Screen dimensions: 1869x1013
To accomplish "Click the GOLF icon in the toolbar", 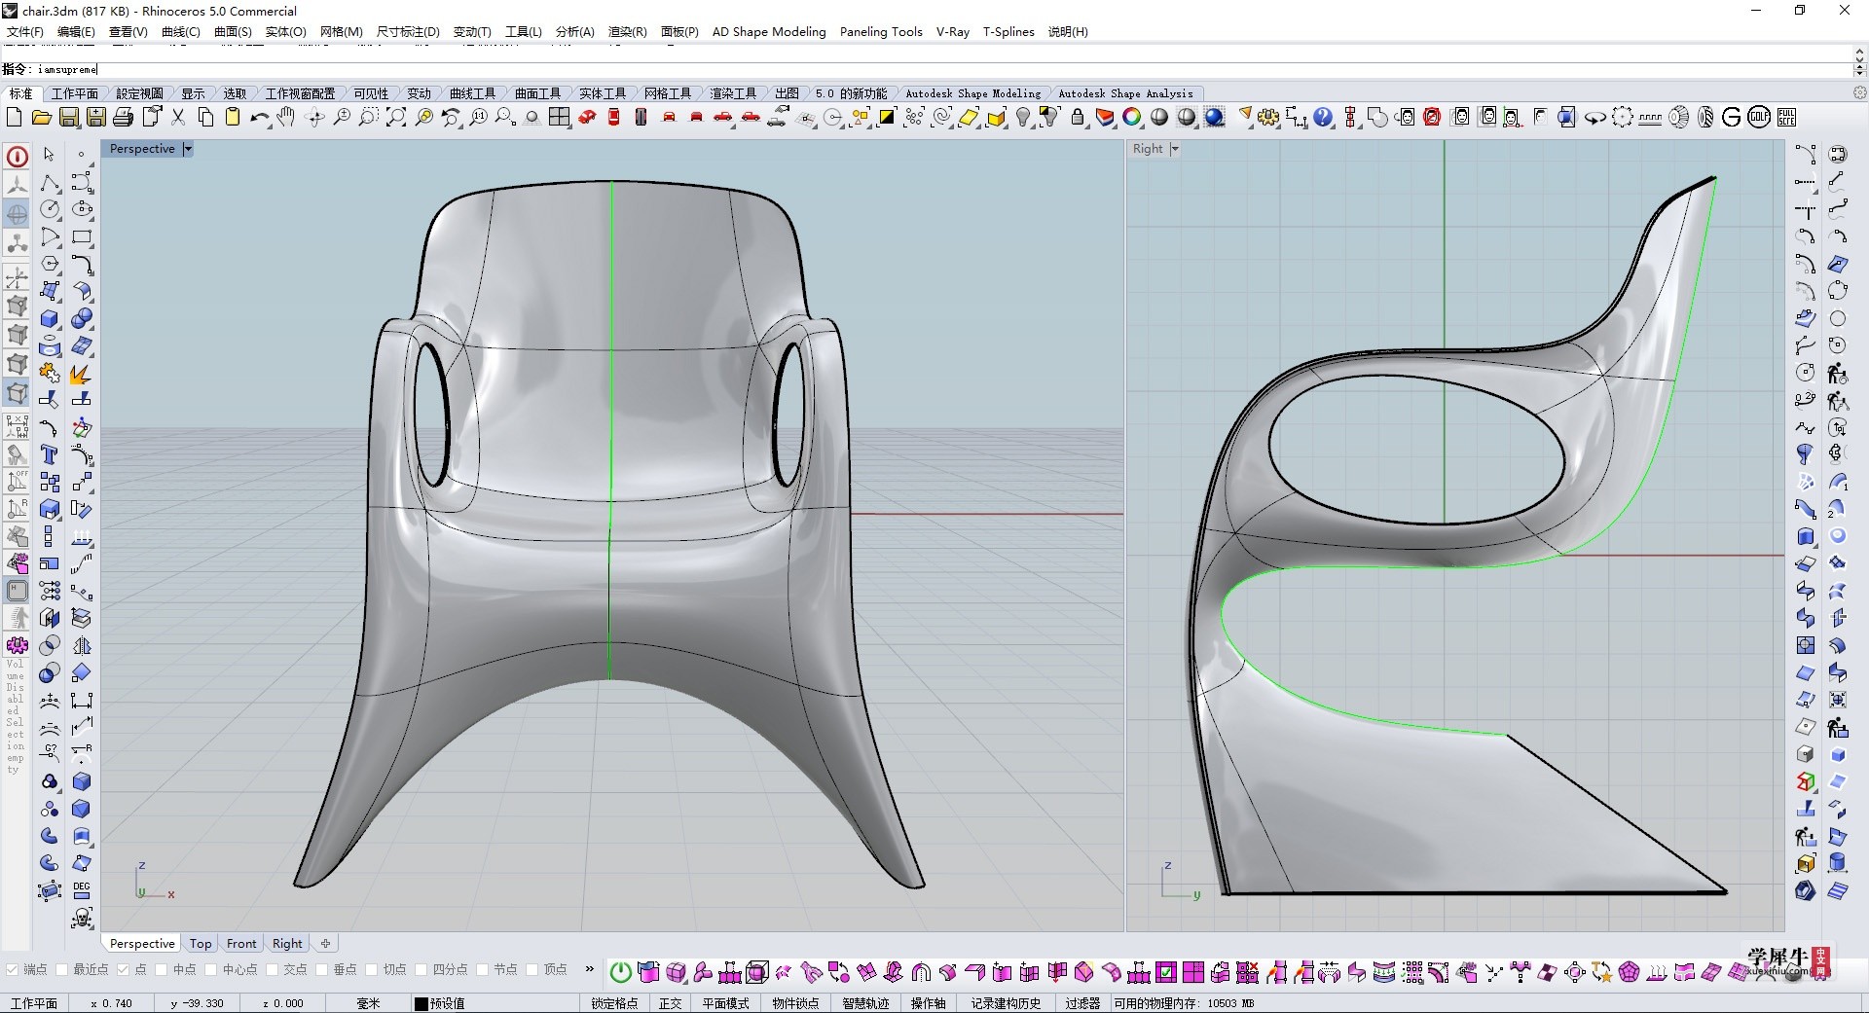I will [1759, 118].
